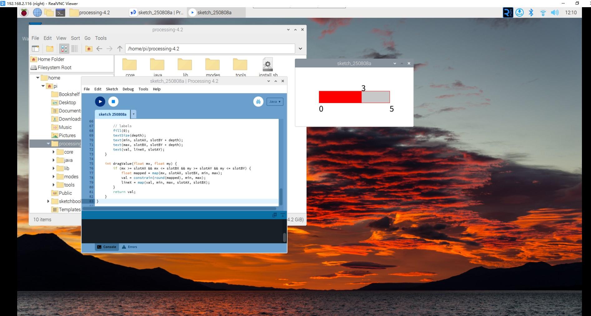The image size is (591, 316).
Task: Switch to the Errors tab
Action: pos(130,247)
